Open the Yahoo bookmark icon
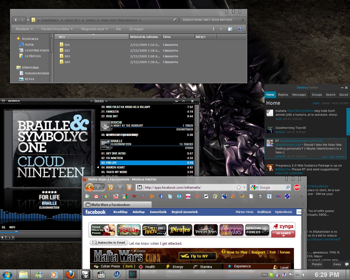 (134, 196)
